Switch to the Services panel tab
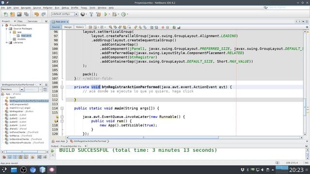The image size is (310, 174). (32, 21)
